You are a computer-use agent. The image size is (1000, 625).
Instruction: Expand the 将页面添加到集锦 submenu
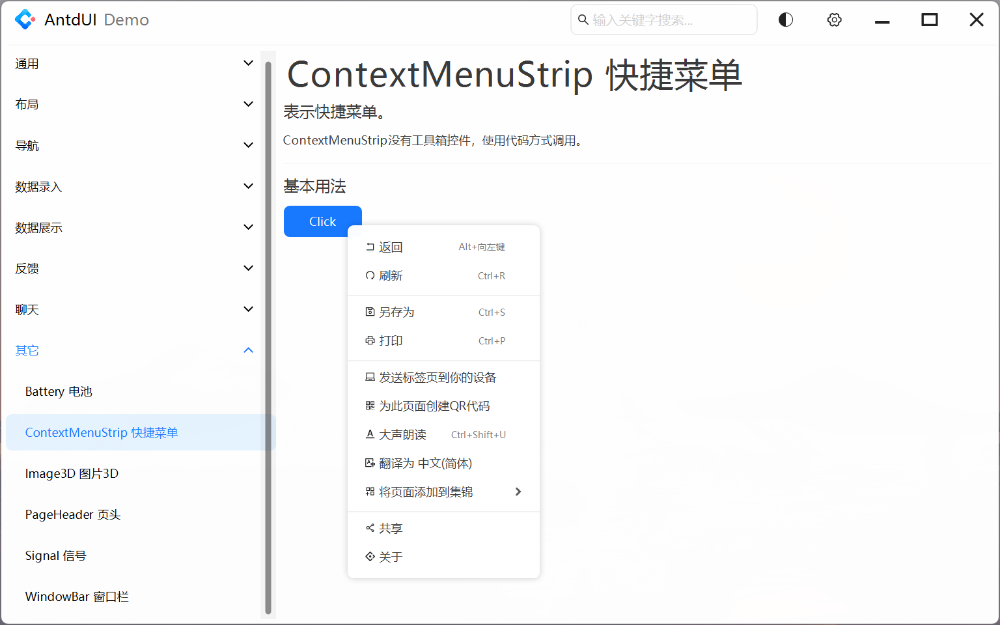pyautogui.click(x=518, y=492)
